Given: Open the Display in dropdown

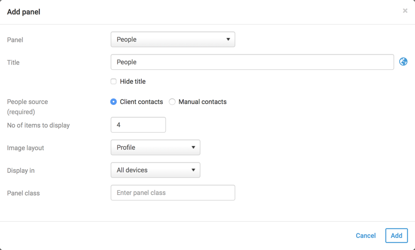Looking at the screenshot, I should (x=155, y=170).
